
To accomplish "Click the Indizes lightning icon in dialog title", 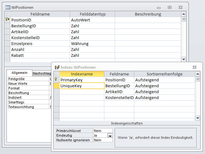I will pos(57,67).
